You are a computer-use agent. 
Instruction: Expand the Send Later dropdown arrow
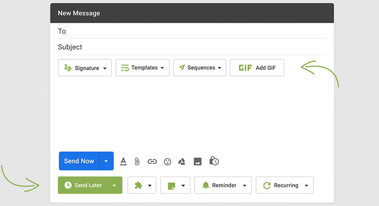(x=114, y=186)
